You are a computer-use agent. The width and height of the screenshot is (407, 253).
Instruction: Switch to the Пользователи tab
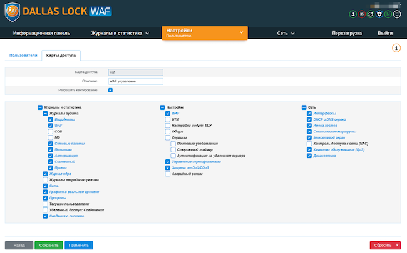[23, 56]
